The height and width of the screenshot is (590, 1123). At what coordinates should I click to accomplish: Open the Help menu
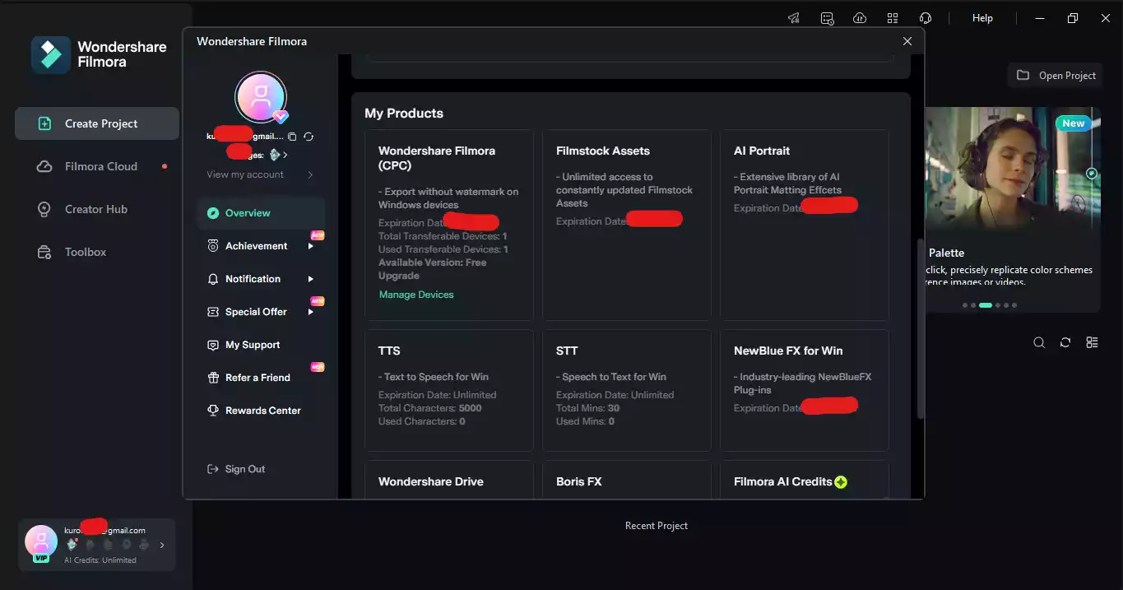pos(982,18)
